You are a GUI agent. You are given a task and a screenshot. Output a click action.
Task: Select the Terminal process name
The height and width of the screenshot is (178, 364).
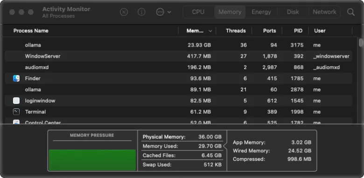tap(35, 112)
